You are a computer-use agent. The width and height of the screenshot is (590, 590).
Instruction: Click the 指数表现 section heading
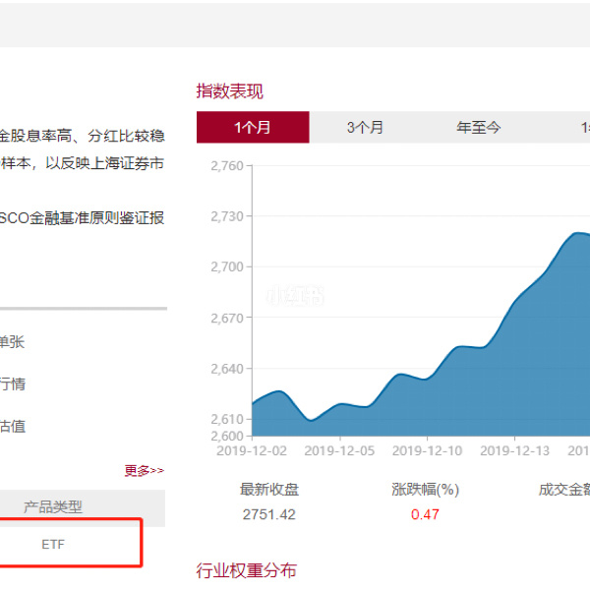point(230,91)
